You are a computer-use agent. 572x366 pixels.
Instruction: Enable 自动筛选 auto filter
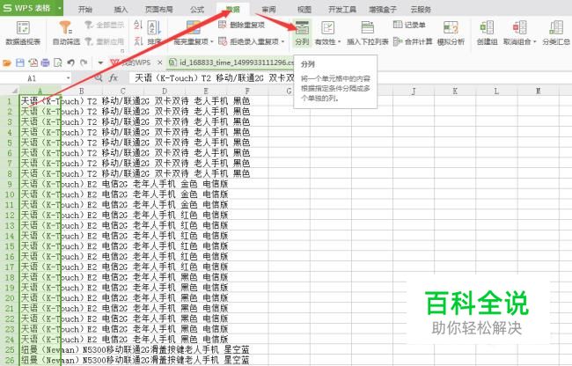click(x=66, y=33)
